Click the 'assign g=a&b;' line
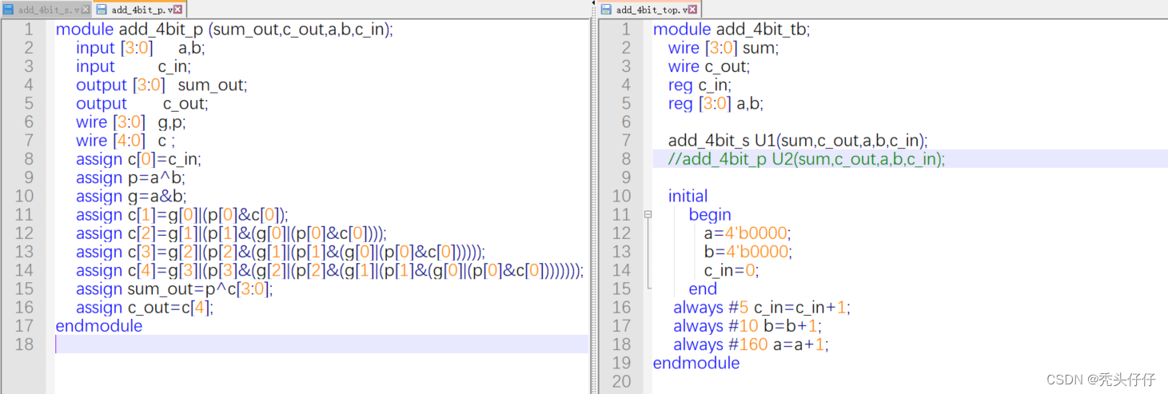This screenshot has width=1168, height=394. pyautogui.click(x=132, y=196)
